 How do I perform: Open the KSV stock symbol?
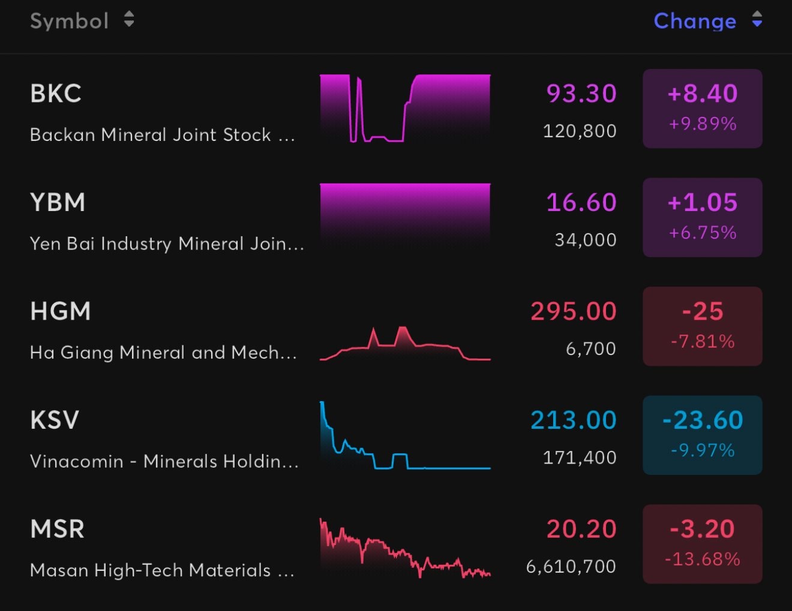55,420
